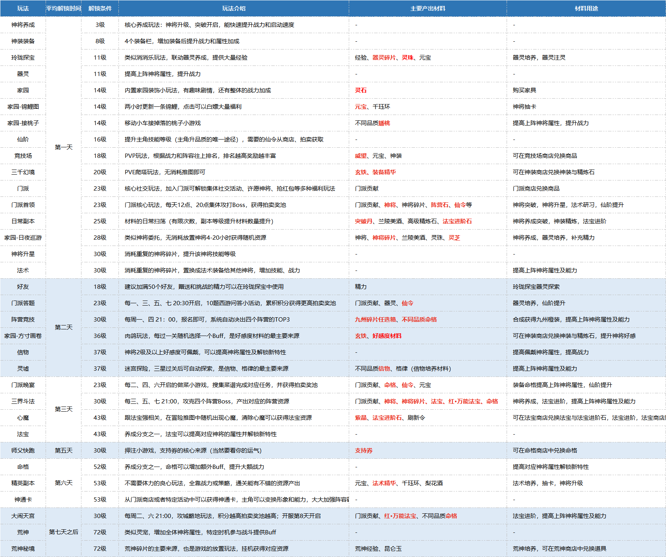Select the 命格 row name
The height and width of the screenshot is (557, 666).
(x=23, y=467)
